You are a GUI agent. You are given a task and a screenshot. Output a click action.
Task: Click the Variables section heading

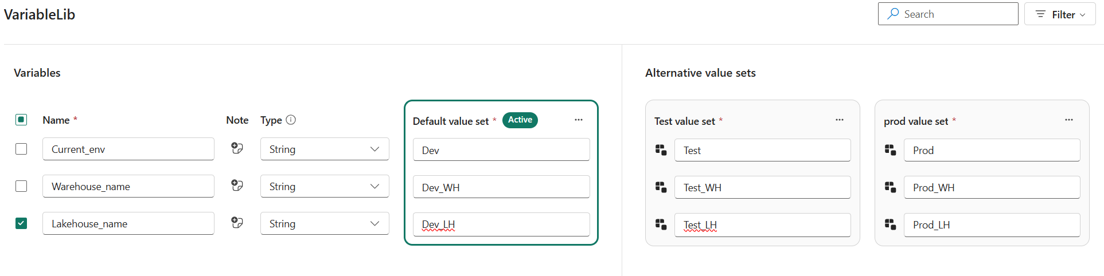click(37, 73)
